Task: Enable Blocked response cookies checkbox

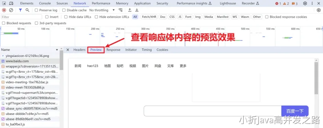Action: (x=267, y=17)
